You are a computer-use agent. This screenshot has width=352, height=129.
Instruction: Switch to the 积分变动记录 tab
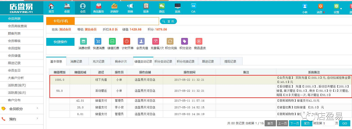(x=163, y=62)
